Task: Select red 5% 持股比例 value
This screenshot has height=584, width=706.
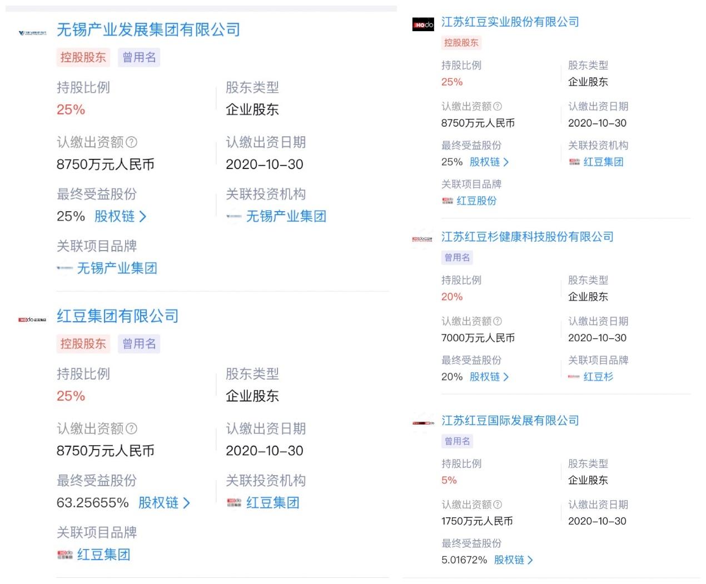Action: 449,480
